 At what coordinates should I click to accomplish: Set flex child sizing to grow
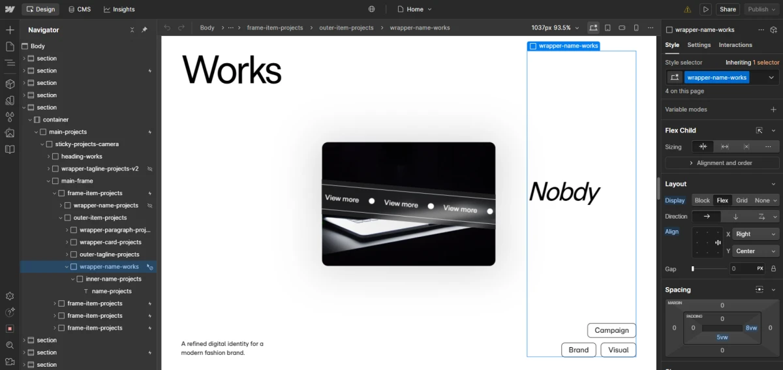pos(725,147)
